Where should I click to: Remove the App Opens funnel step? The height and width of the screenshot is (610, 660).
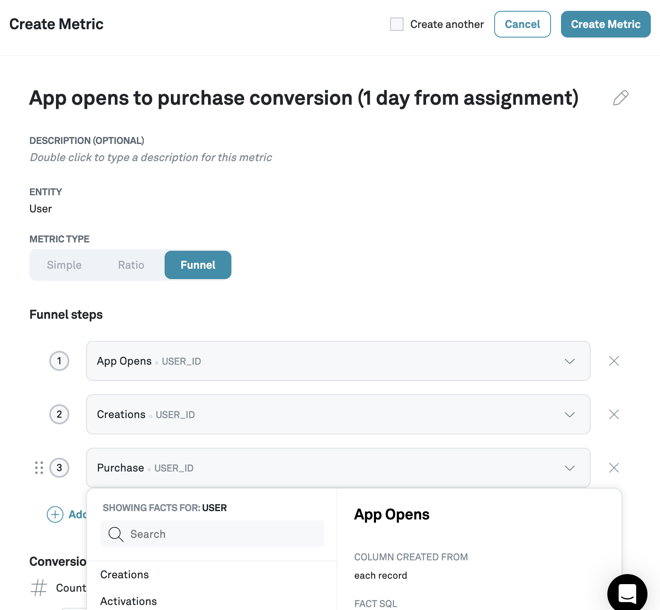tap(614, 361)
